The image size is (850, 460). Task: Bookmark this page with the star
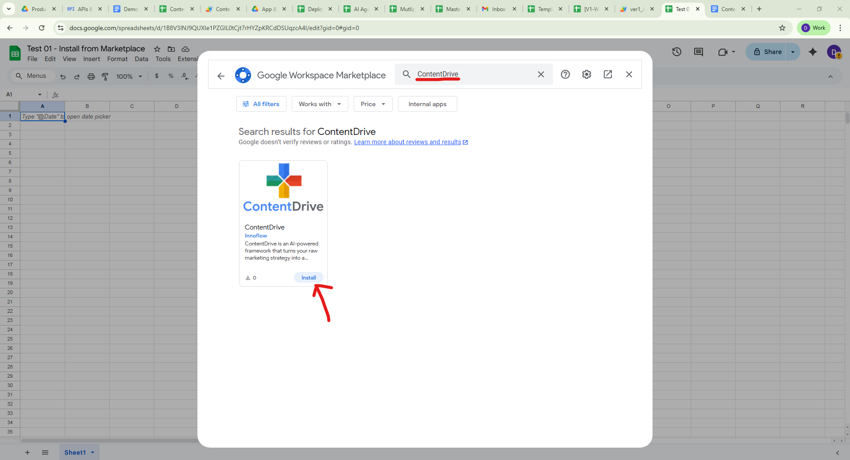(x=782, y=28)
